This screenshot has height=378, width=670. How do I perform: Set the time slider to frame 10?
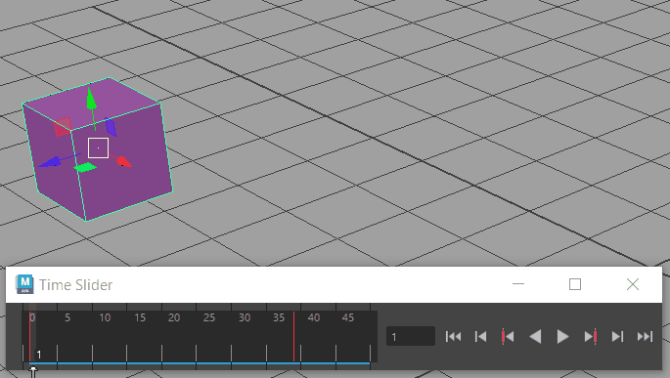click(92, 337)
